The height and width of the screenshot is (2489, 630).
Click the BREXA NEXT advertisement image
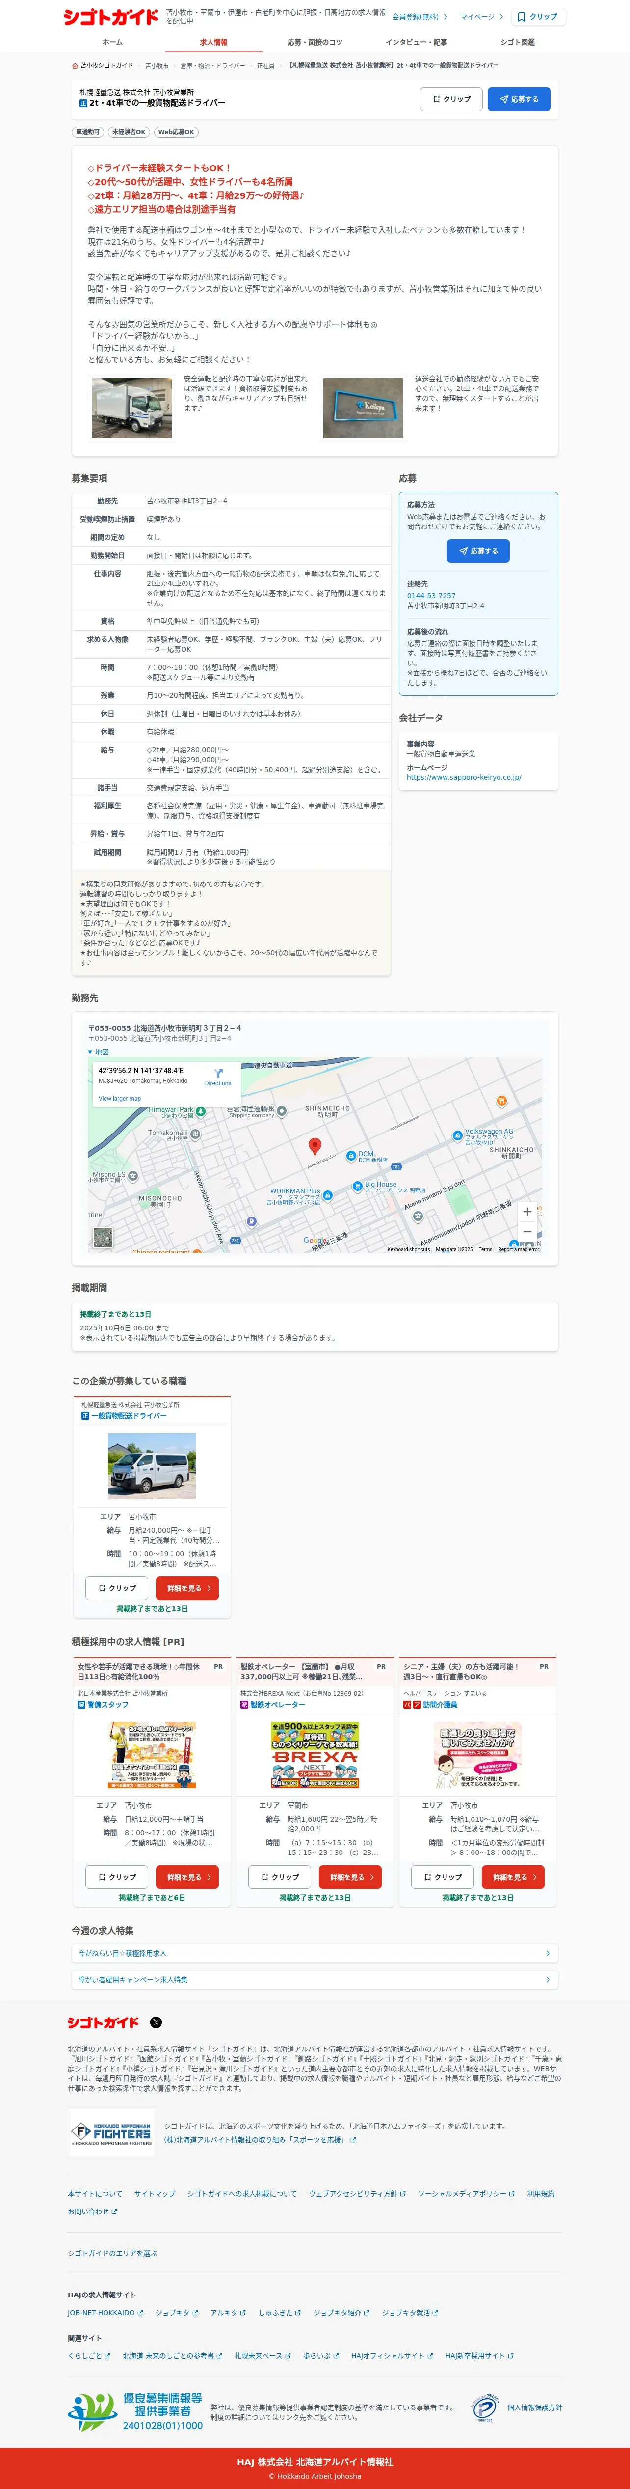pos(315,1755)
